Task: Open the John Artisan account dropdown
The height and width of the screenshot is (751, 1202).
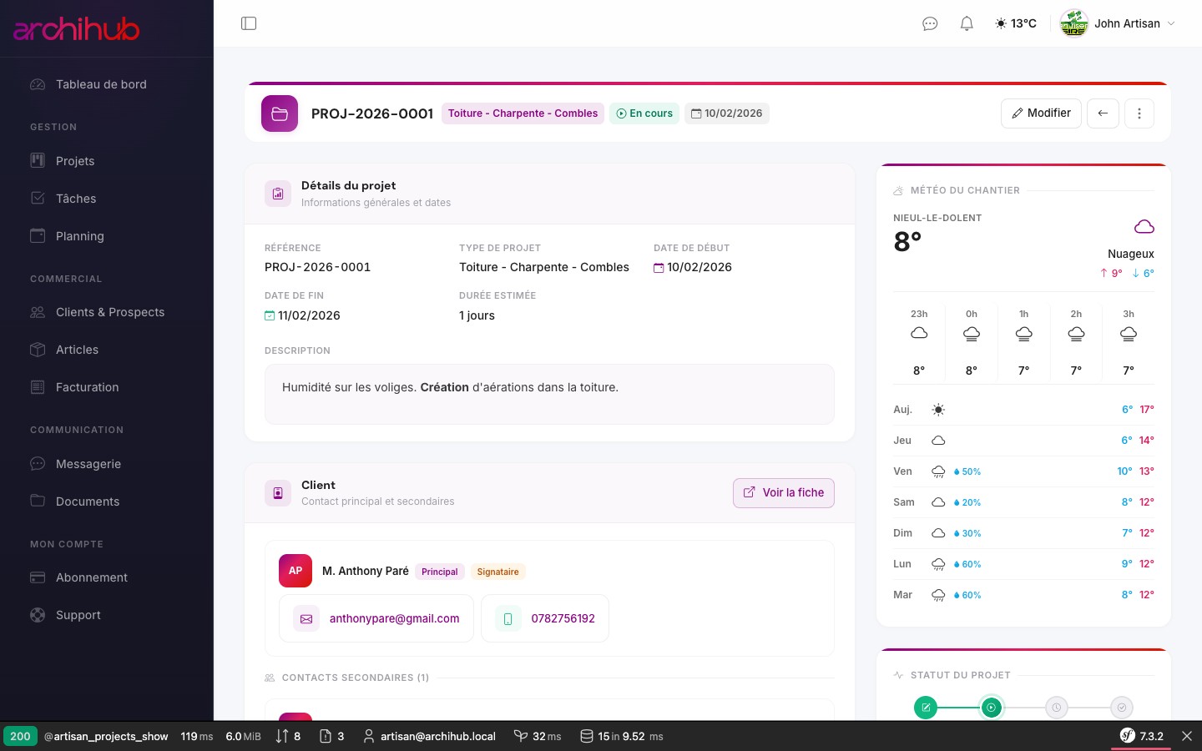Action: point(1119,23)
